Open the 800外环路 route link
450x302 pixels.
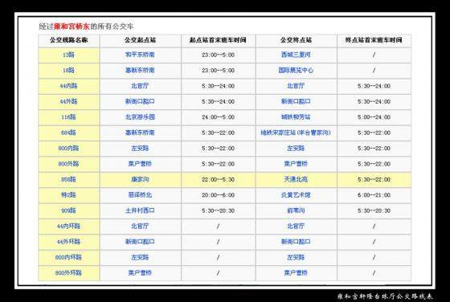coord(68,273)
